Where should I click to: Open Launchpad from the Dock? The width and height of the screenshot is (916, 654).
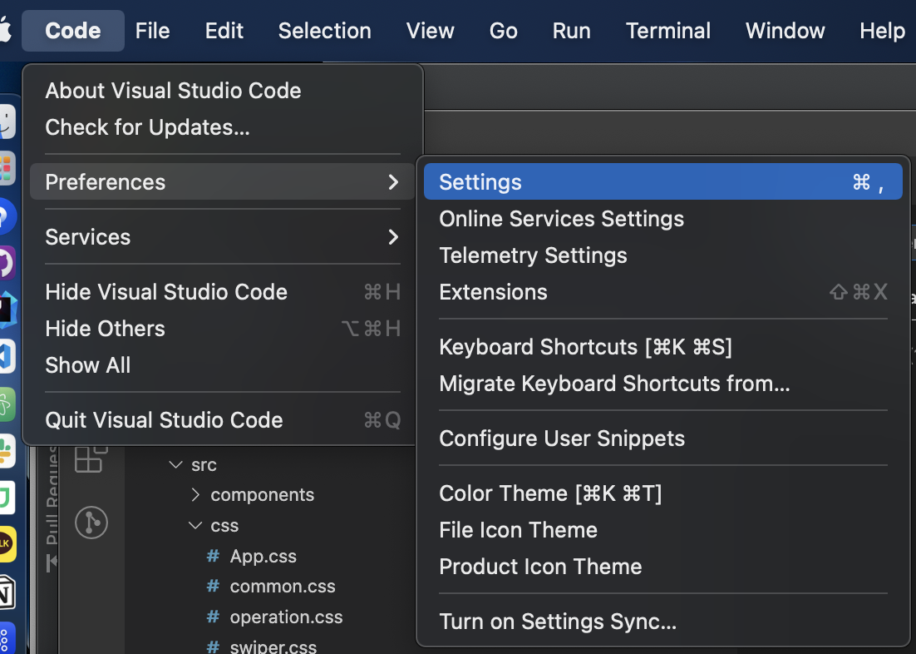coord(6,168)
